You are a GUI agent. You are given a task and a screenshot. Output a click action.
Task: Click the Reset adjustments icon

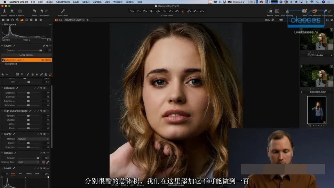pyautogui.click(x=34, y=11)
